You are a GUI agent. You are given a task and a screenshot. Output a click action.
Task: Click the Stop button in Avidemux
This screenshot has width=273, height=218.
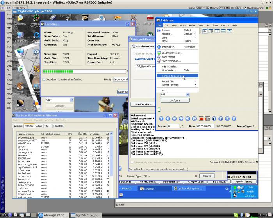pos(168,119)
